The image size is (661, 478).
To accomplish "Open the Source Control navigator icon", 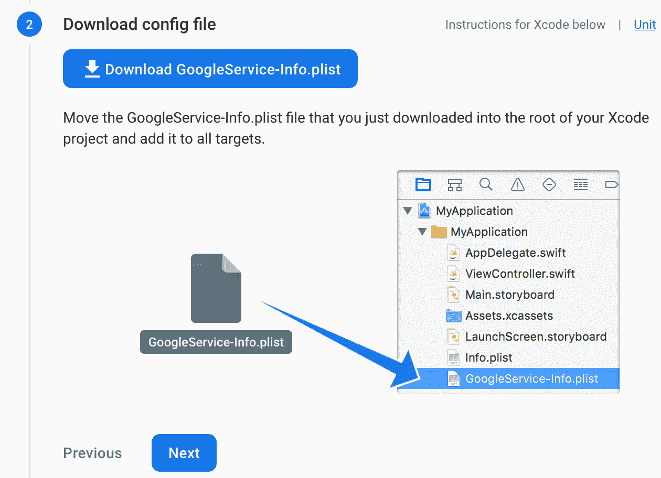I will (x=454, y=184).
